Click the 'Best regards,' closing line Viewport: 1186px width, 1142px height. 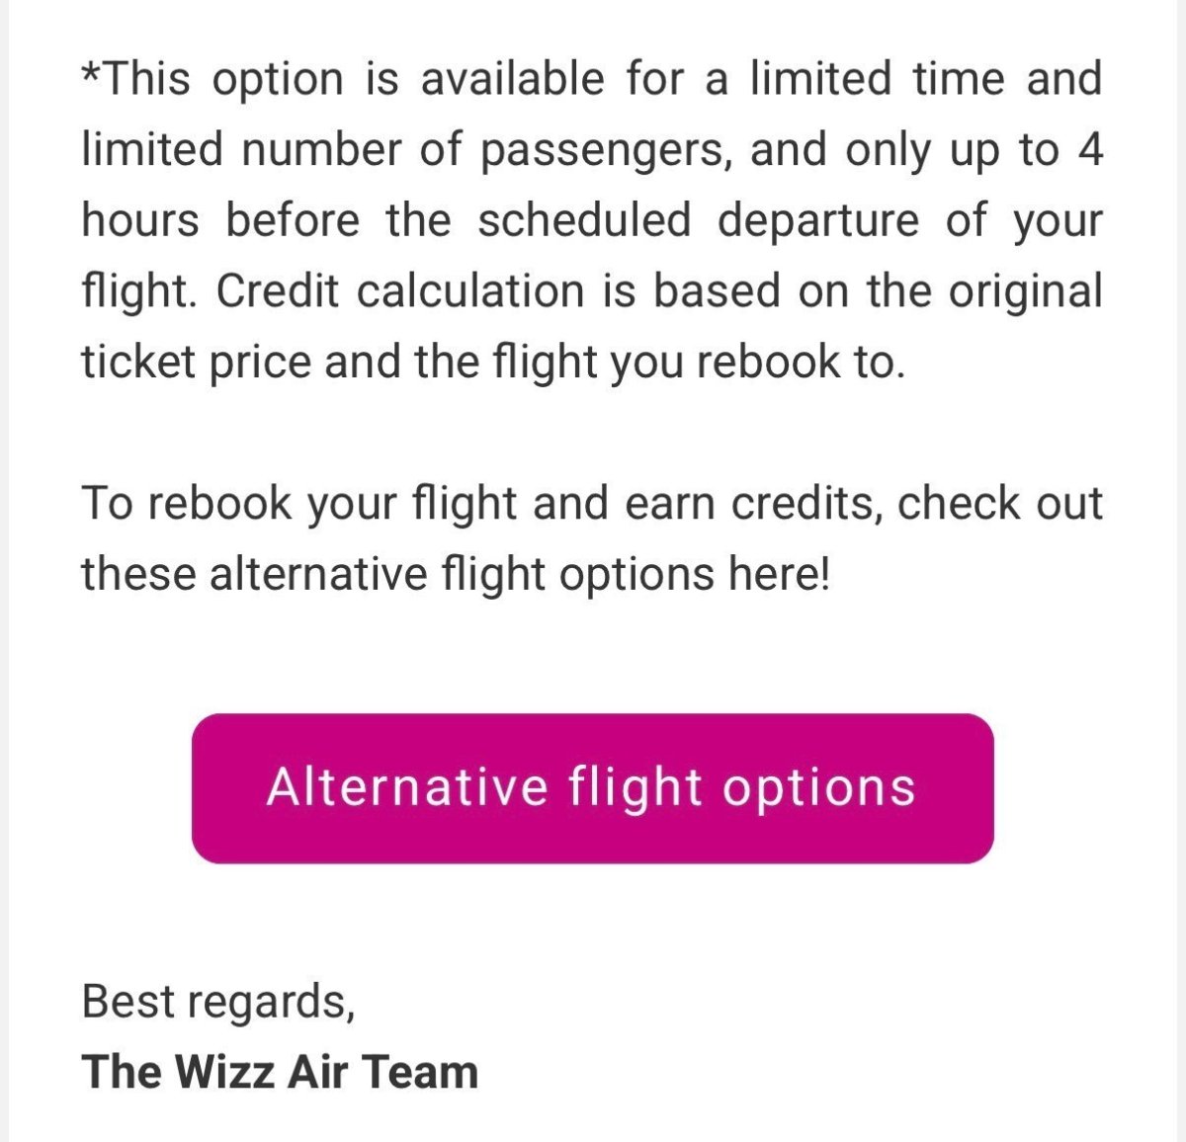click(217, 1000)
